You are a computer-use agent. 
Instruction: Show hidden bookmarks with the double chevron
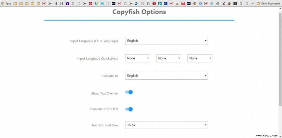252,4
